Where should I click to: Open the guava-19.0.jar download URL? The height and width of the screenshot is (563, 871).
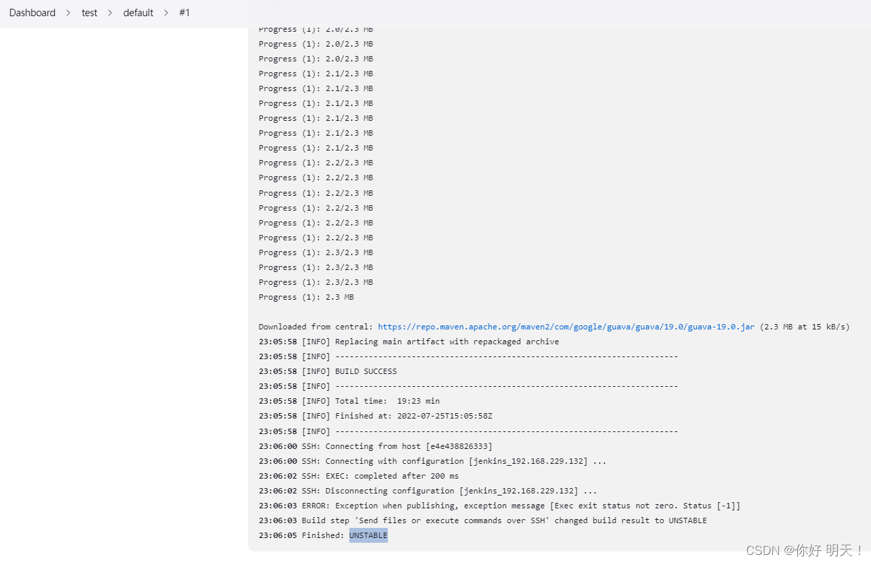pos(566,327)
